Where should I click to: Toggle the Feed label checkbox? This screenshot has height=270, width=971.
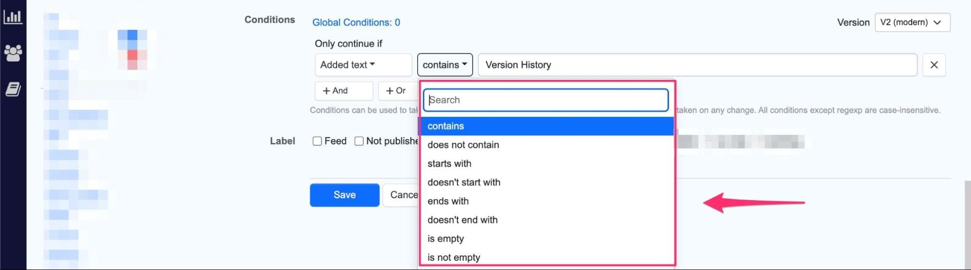[x=317, y=141]
